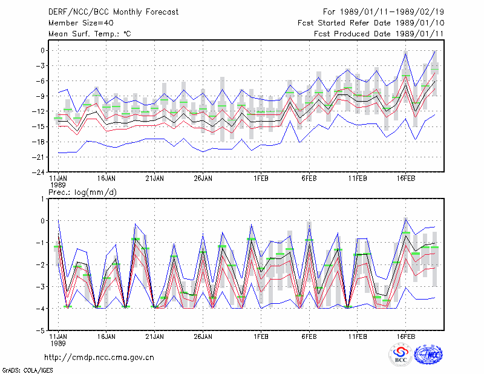The height and width of the screenshot is (374, 484).
Task: Click the Fcst Produced Date line
Action: pyautogui.click(x=379, y=34)
